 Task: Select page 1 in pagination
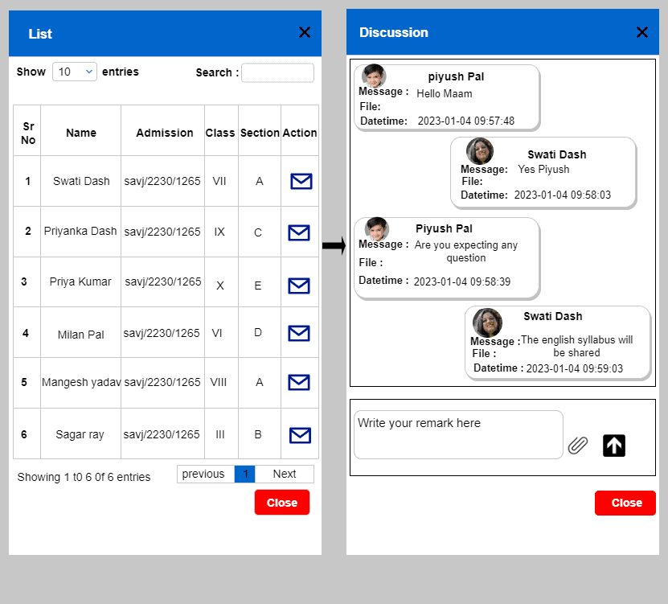point(245,474)
